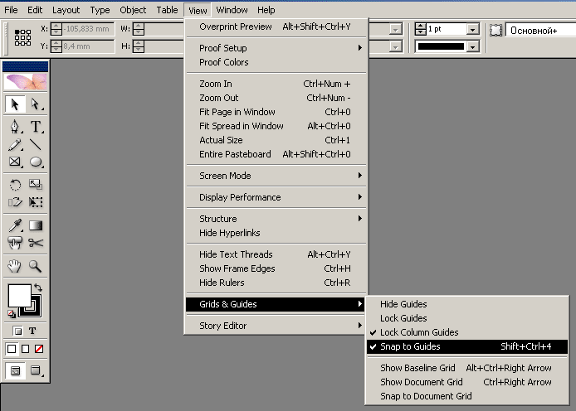Click formatting affects text T icon

click(32, 331)
